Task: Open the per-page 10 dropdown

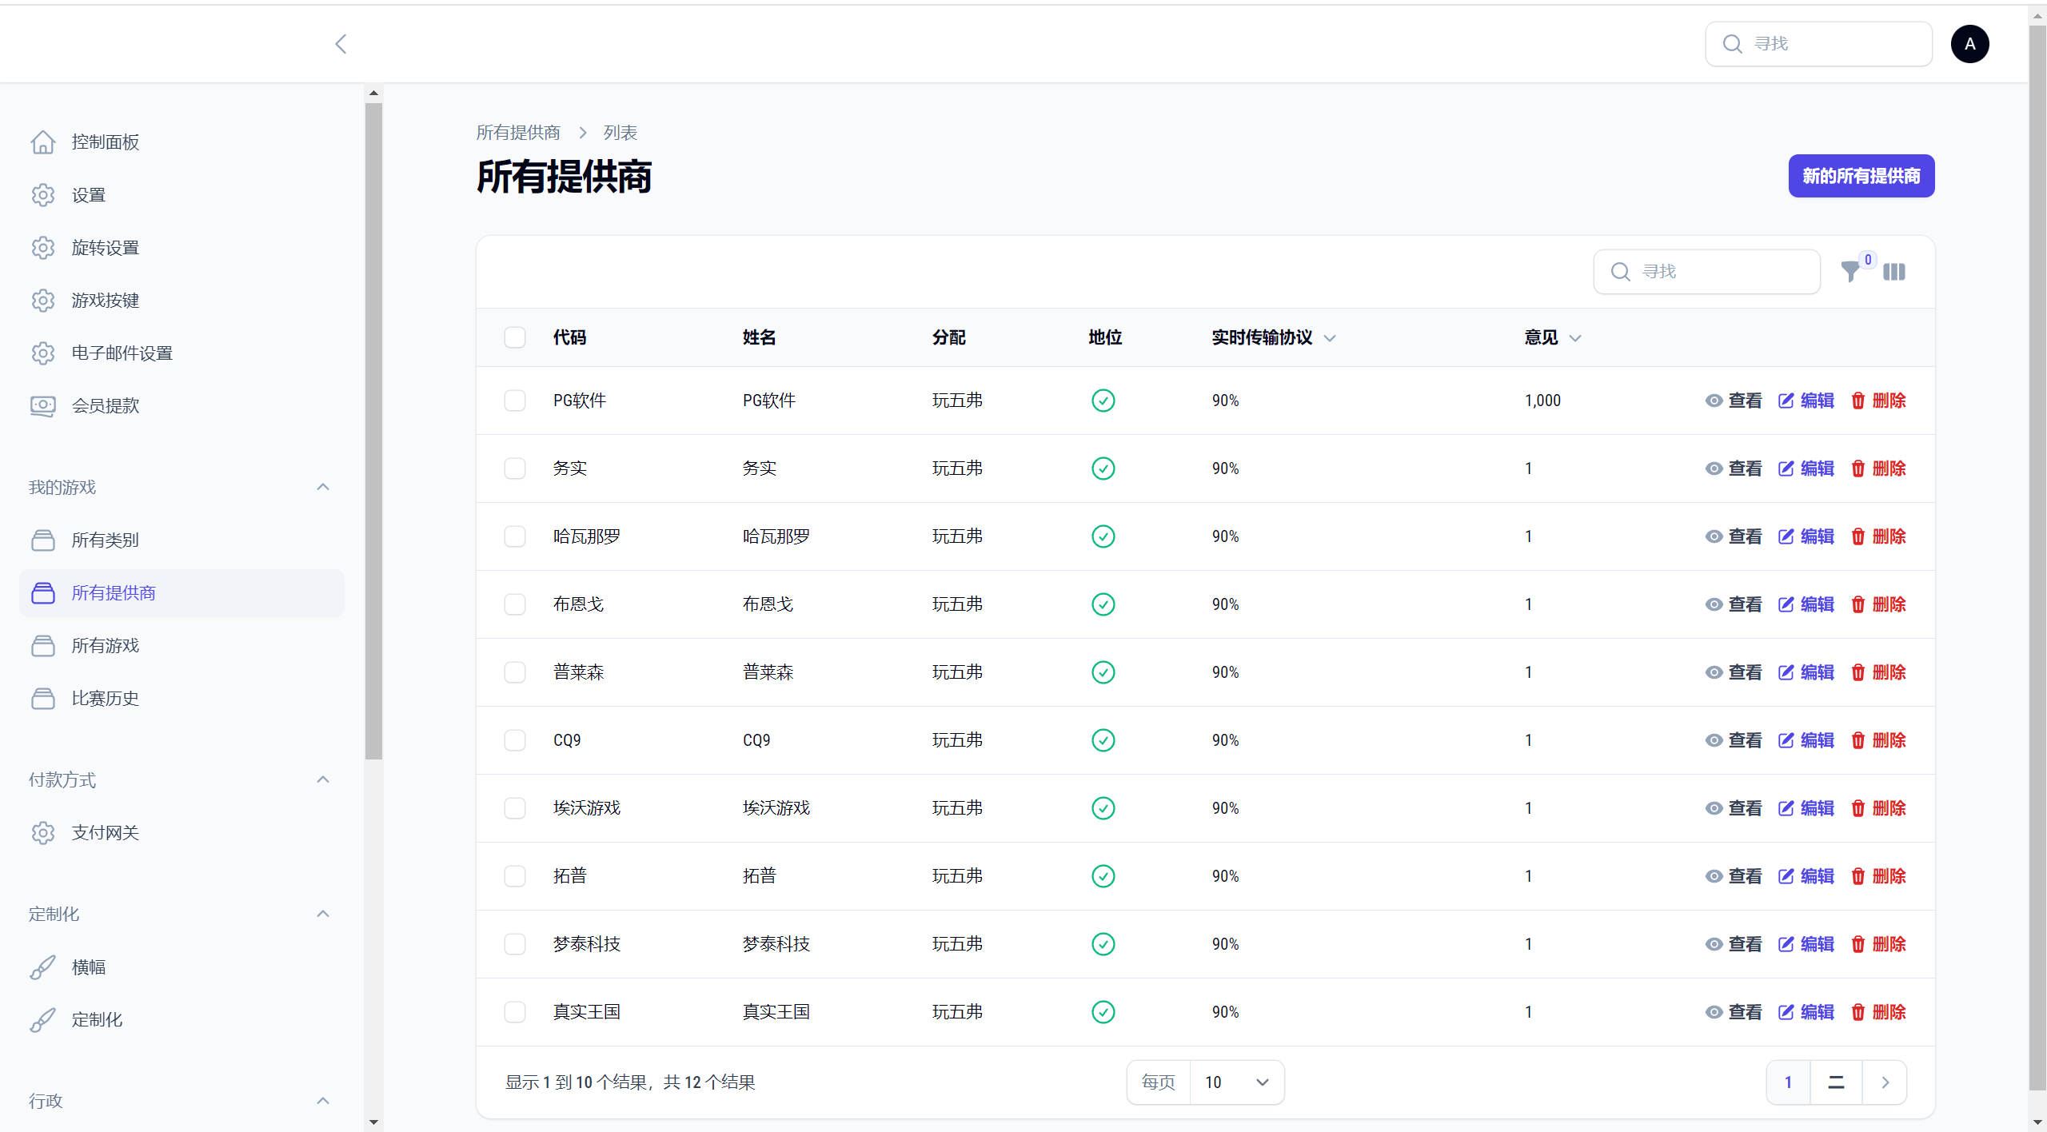Action: click(1236, 1082)
